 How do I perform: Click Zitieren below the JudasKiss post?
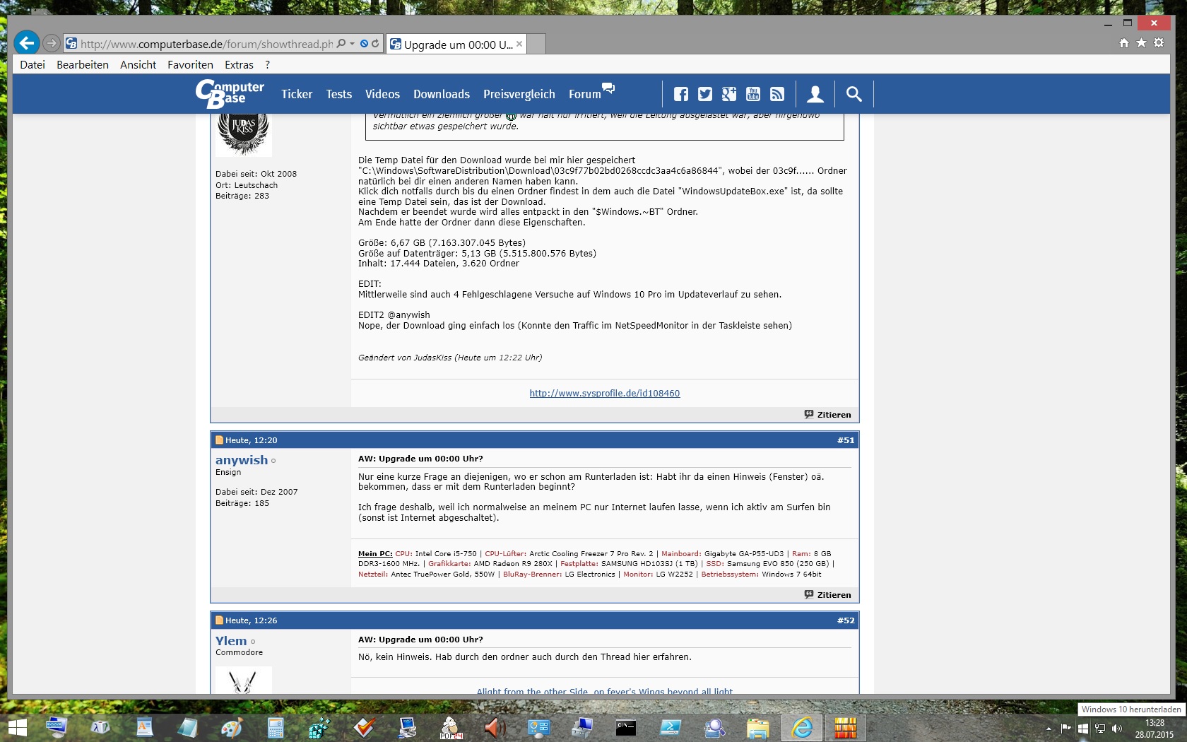(827, 415)
